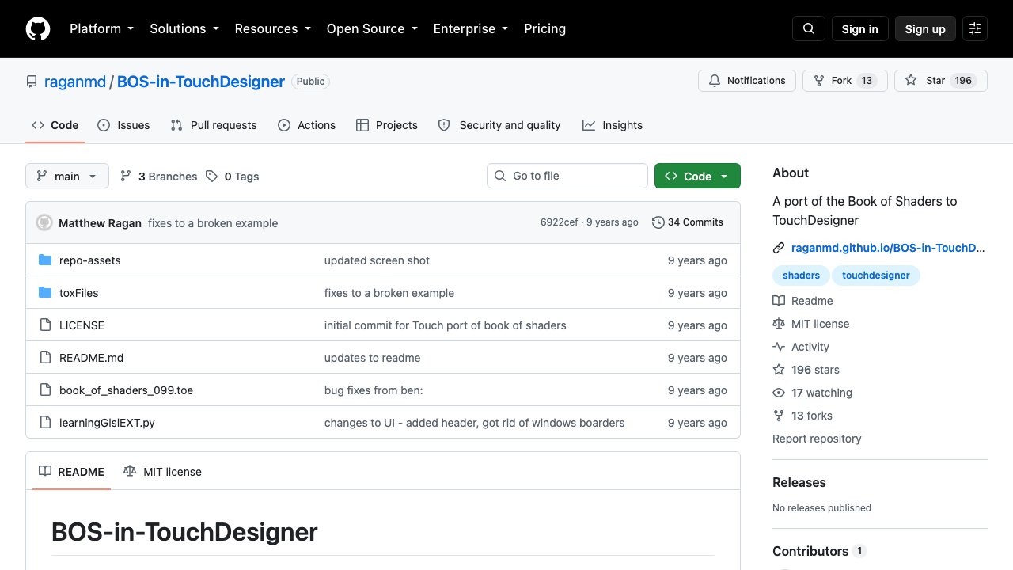The width and height of the screenshot is (1013, 570).
Task: Expand the Solutions menu
Action: pyautogui.click(x=184, y=28)
